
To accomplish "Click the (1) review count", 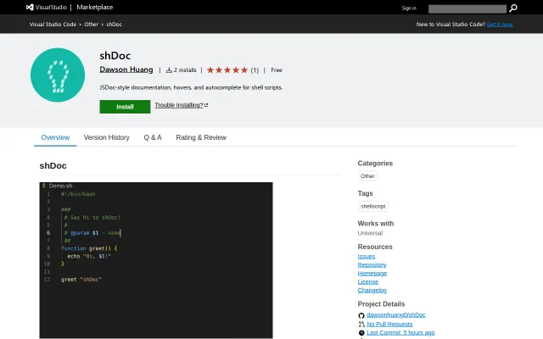I will click(x=255, y=70).
